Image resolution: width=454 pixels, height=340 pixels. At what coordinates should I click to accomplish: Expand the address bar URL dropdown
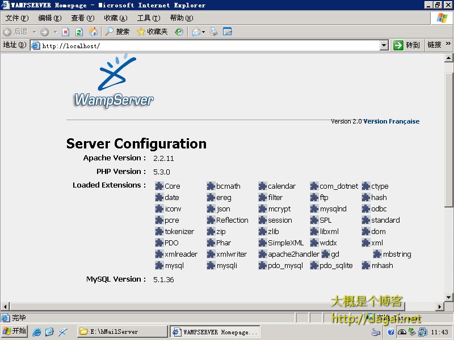click(x=384, y=45)
